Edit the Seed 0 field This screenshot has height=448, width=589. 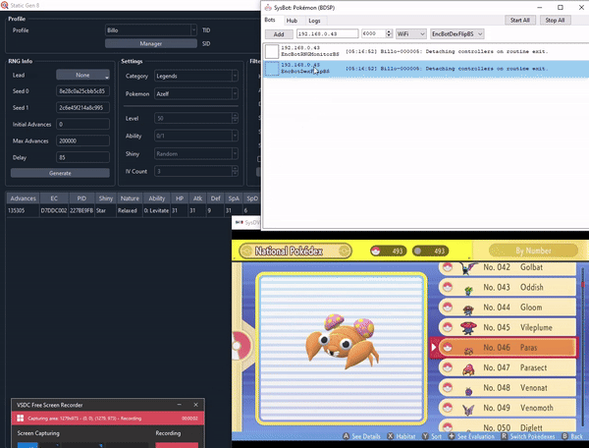tap(82, 91)
